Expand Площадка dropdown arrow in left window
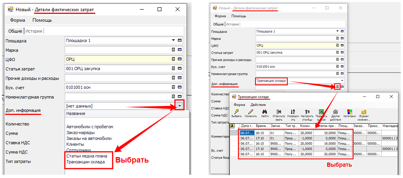403x178 pixels. coord(173,41)
